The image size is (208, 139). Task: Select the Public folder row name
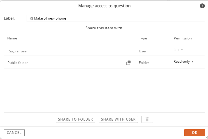tap(18, 63)
